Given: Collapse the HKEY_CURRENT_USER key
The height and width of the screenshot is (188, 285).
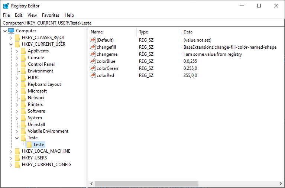Looking at the screenshot, I should pos(11,44).
